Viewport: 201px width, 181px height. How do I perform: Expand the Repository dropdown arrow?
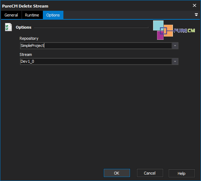(x=175, y=46)
